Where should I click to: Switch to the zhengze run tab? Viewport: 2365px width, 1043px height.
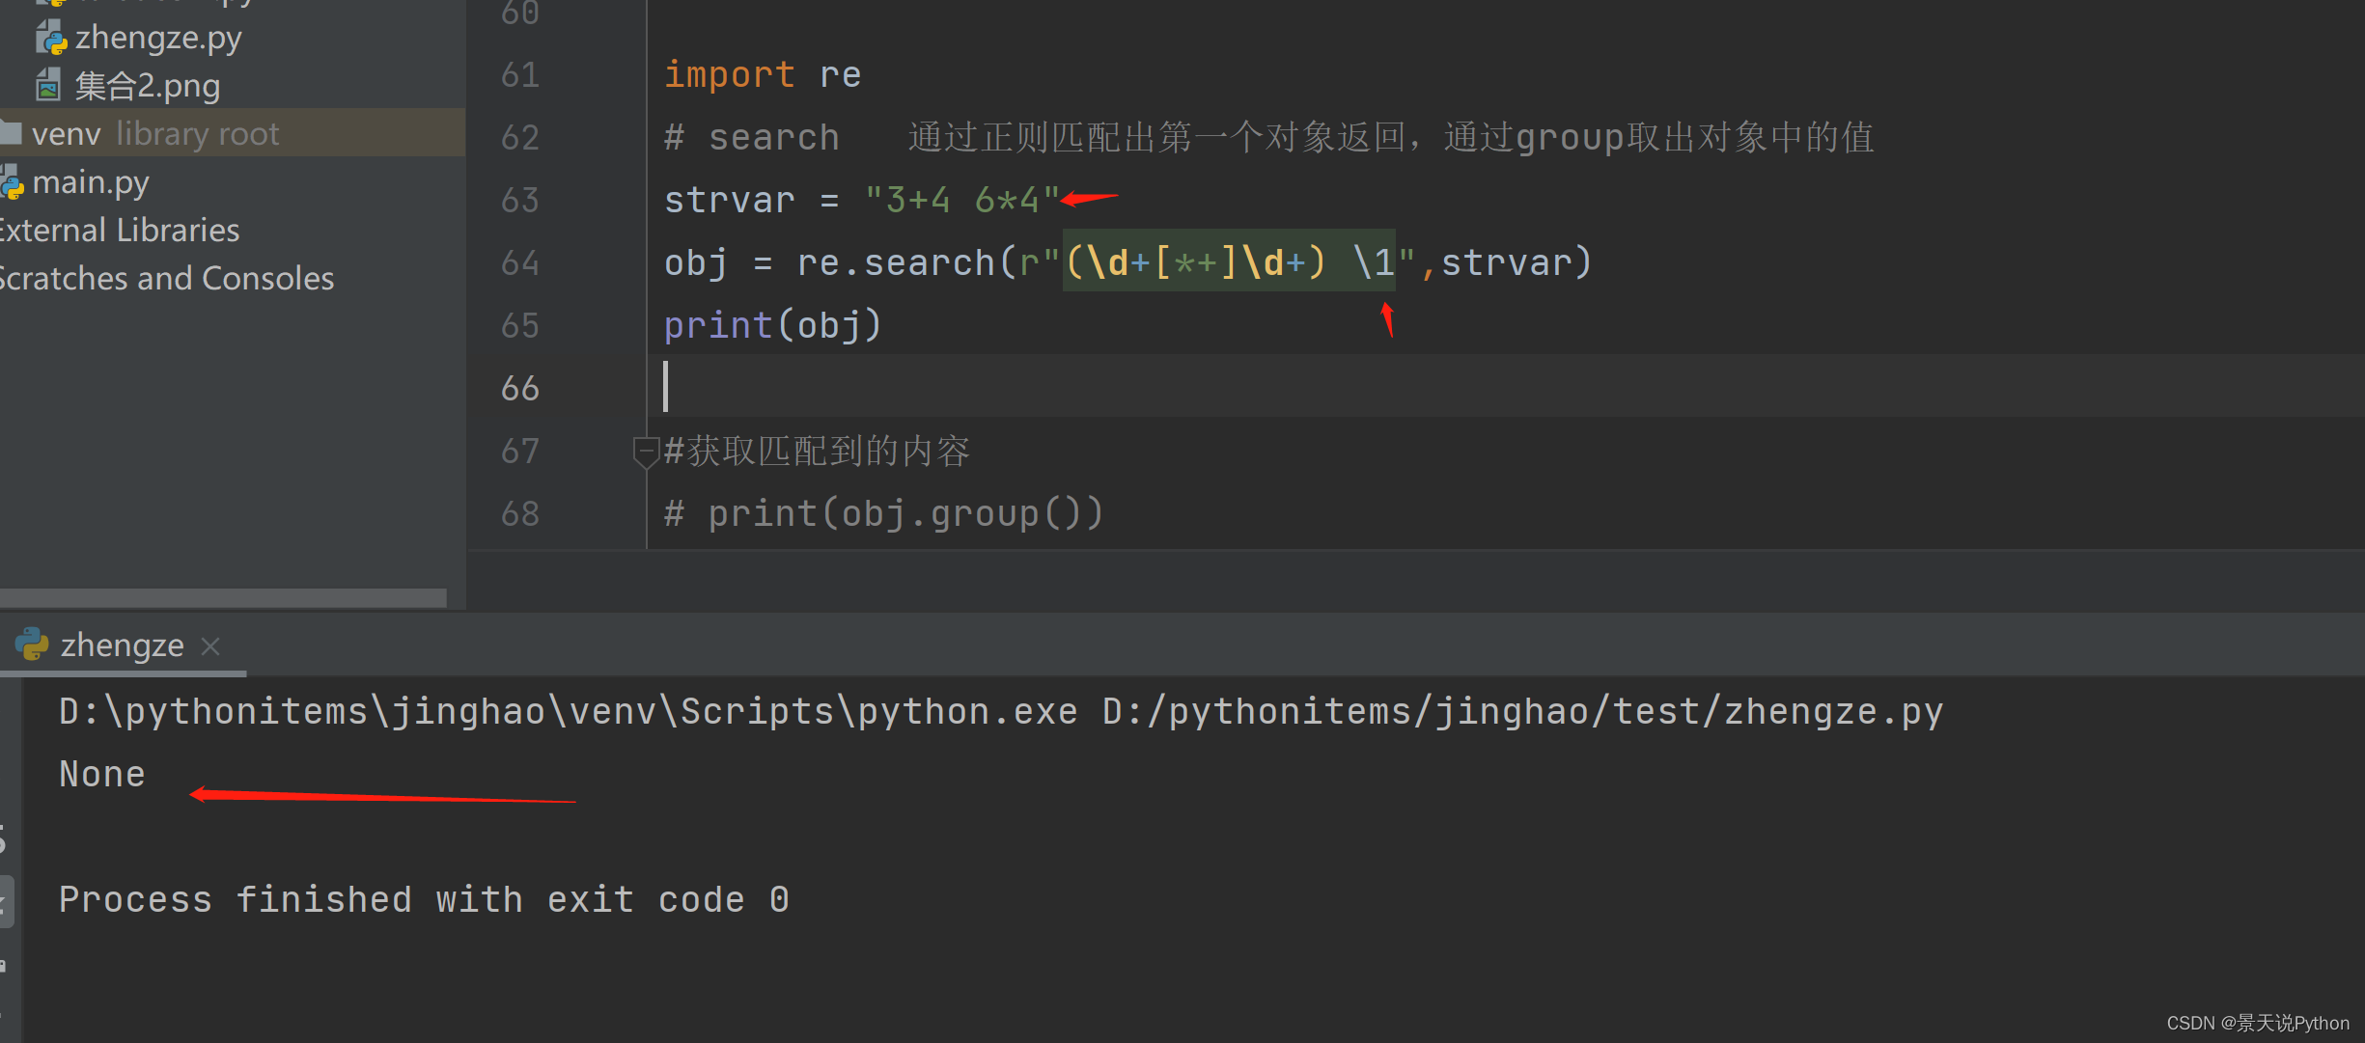pyautogui.click(x=122, y=645)
